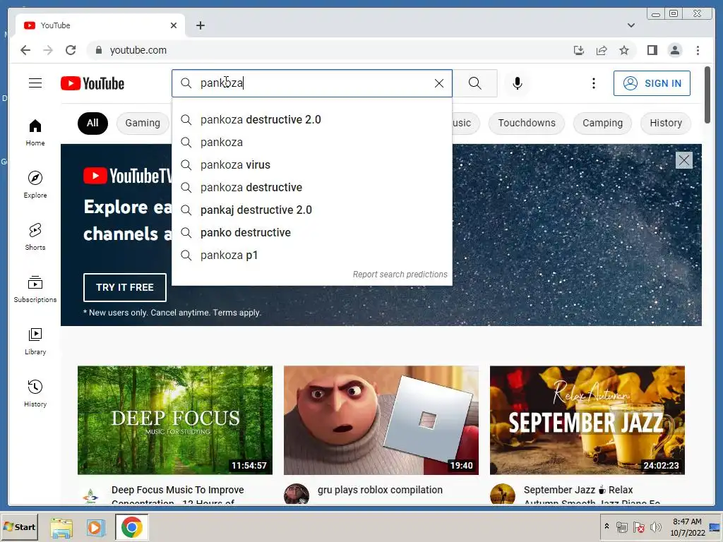Click the page vertical scrollbar
This screenshot has width=723, height=542.
click(707, 95)
